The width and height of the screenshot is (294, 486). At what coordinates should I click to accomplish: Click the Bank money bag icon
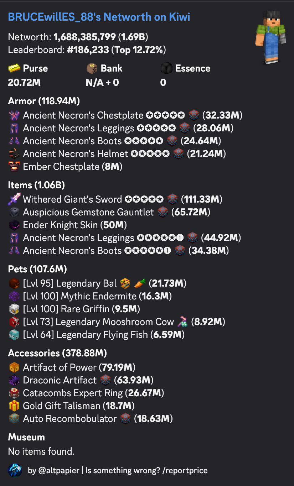tap(92, 68)
